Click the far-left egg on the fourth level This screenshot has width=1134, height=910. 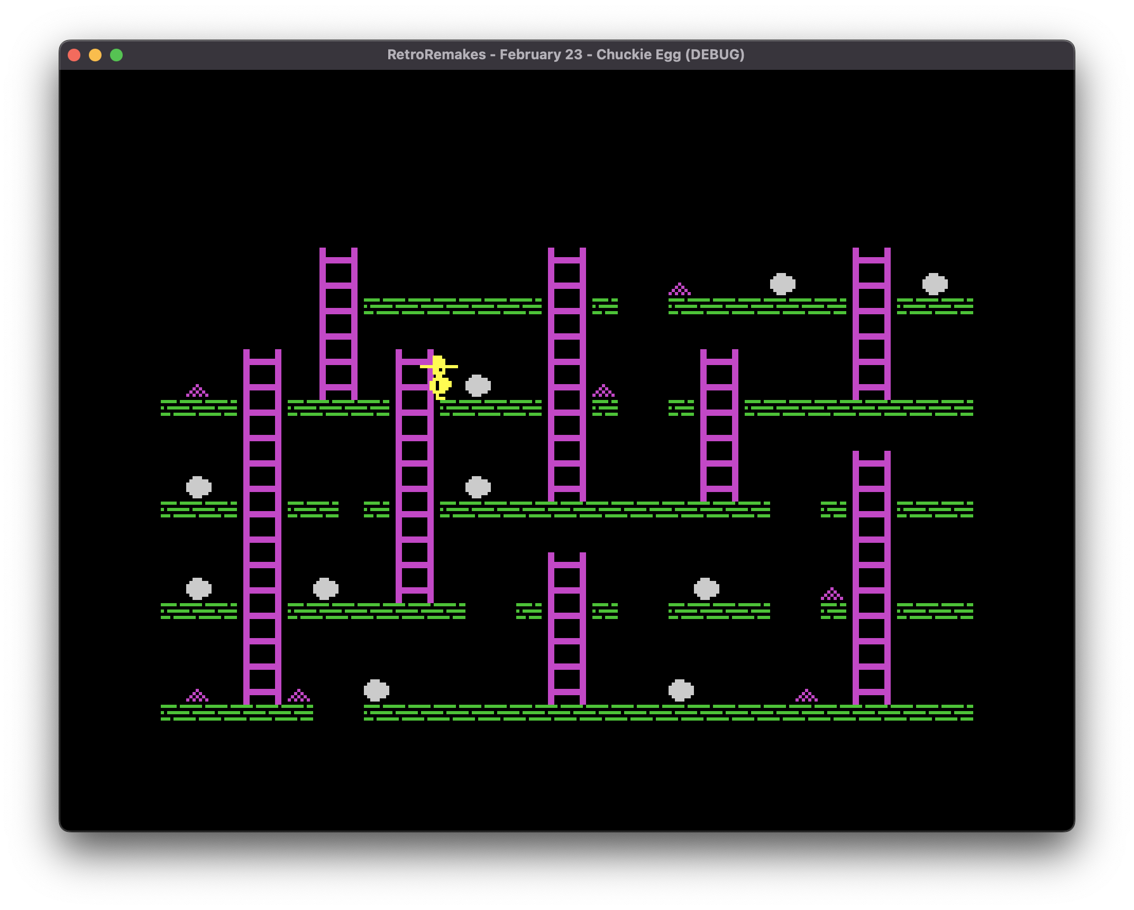[x=199, y=588]
